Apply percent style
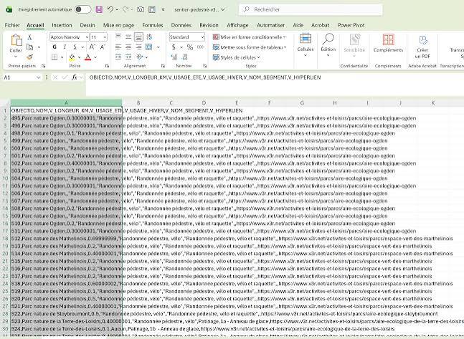The width and height of the screenshot is (464, 339). click(x=189, y=47)
